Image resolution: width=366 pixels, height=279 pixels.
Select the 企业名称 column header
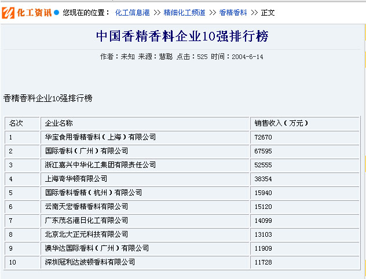tap(59, 123)
